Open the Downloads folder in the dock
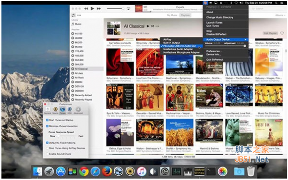The width and height of the screenshot is (288, 180). [239, 171]
